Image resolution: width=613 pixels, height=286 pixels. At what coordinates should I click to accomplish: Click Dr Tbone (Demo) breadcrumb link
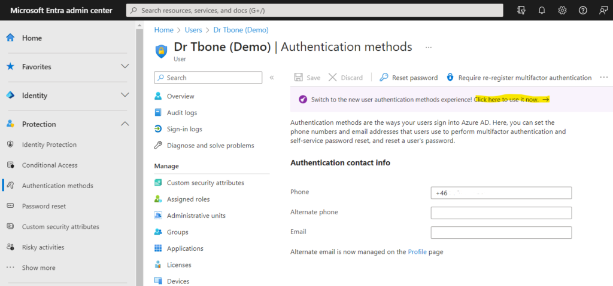(x=241, y=30)
